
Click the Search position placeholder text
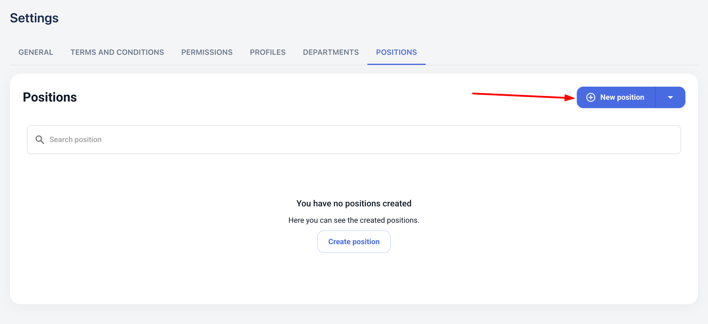pos(75,139)
